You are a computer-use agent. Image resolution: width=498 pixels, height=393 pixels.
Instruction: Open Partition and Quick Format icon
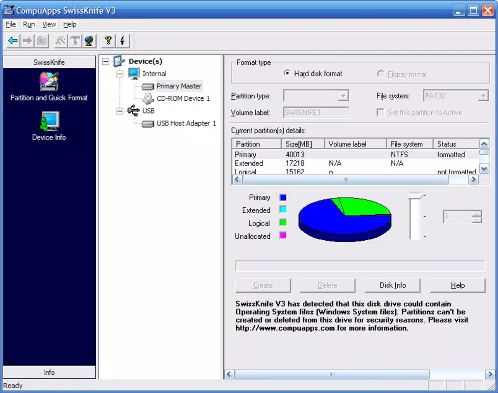[x=49, y=81]
